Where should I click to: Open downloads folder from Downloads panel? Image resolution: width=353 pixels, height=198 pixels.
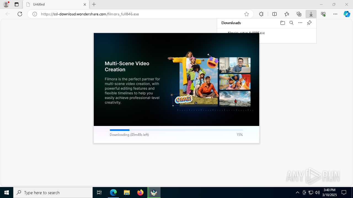282,23
